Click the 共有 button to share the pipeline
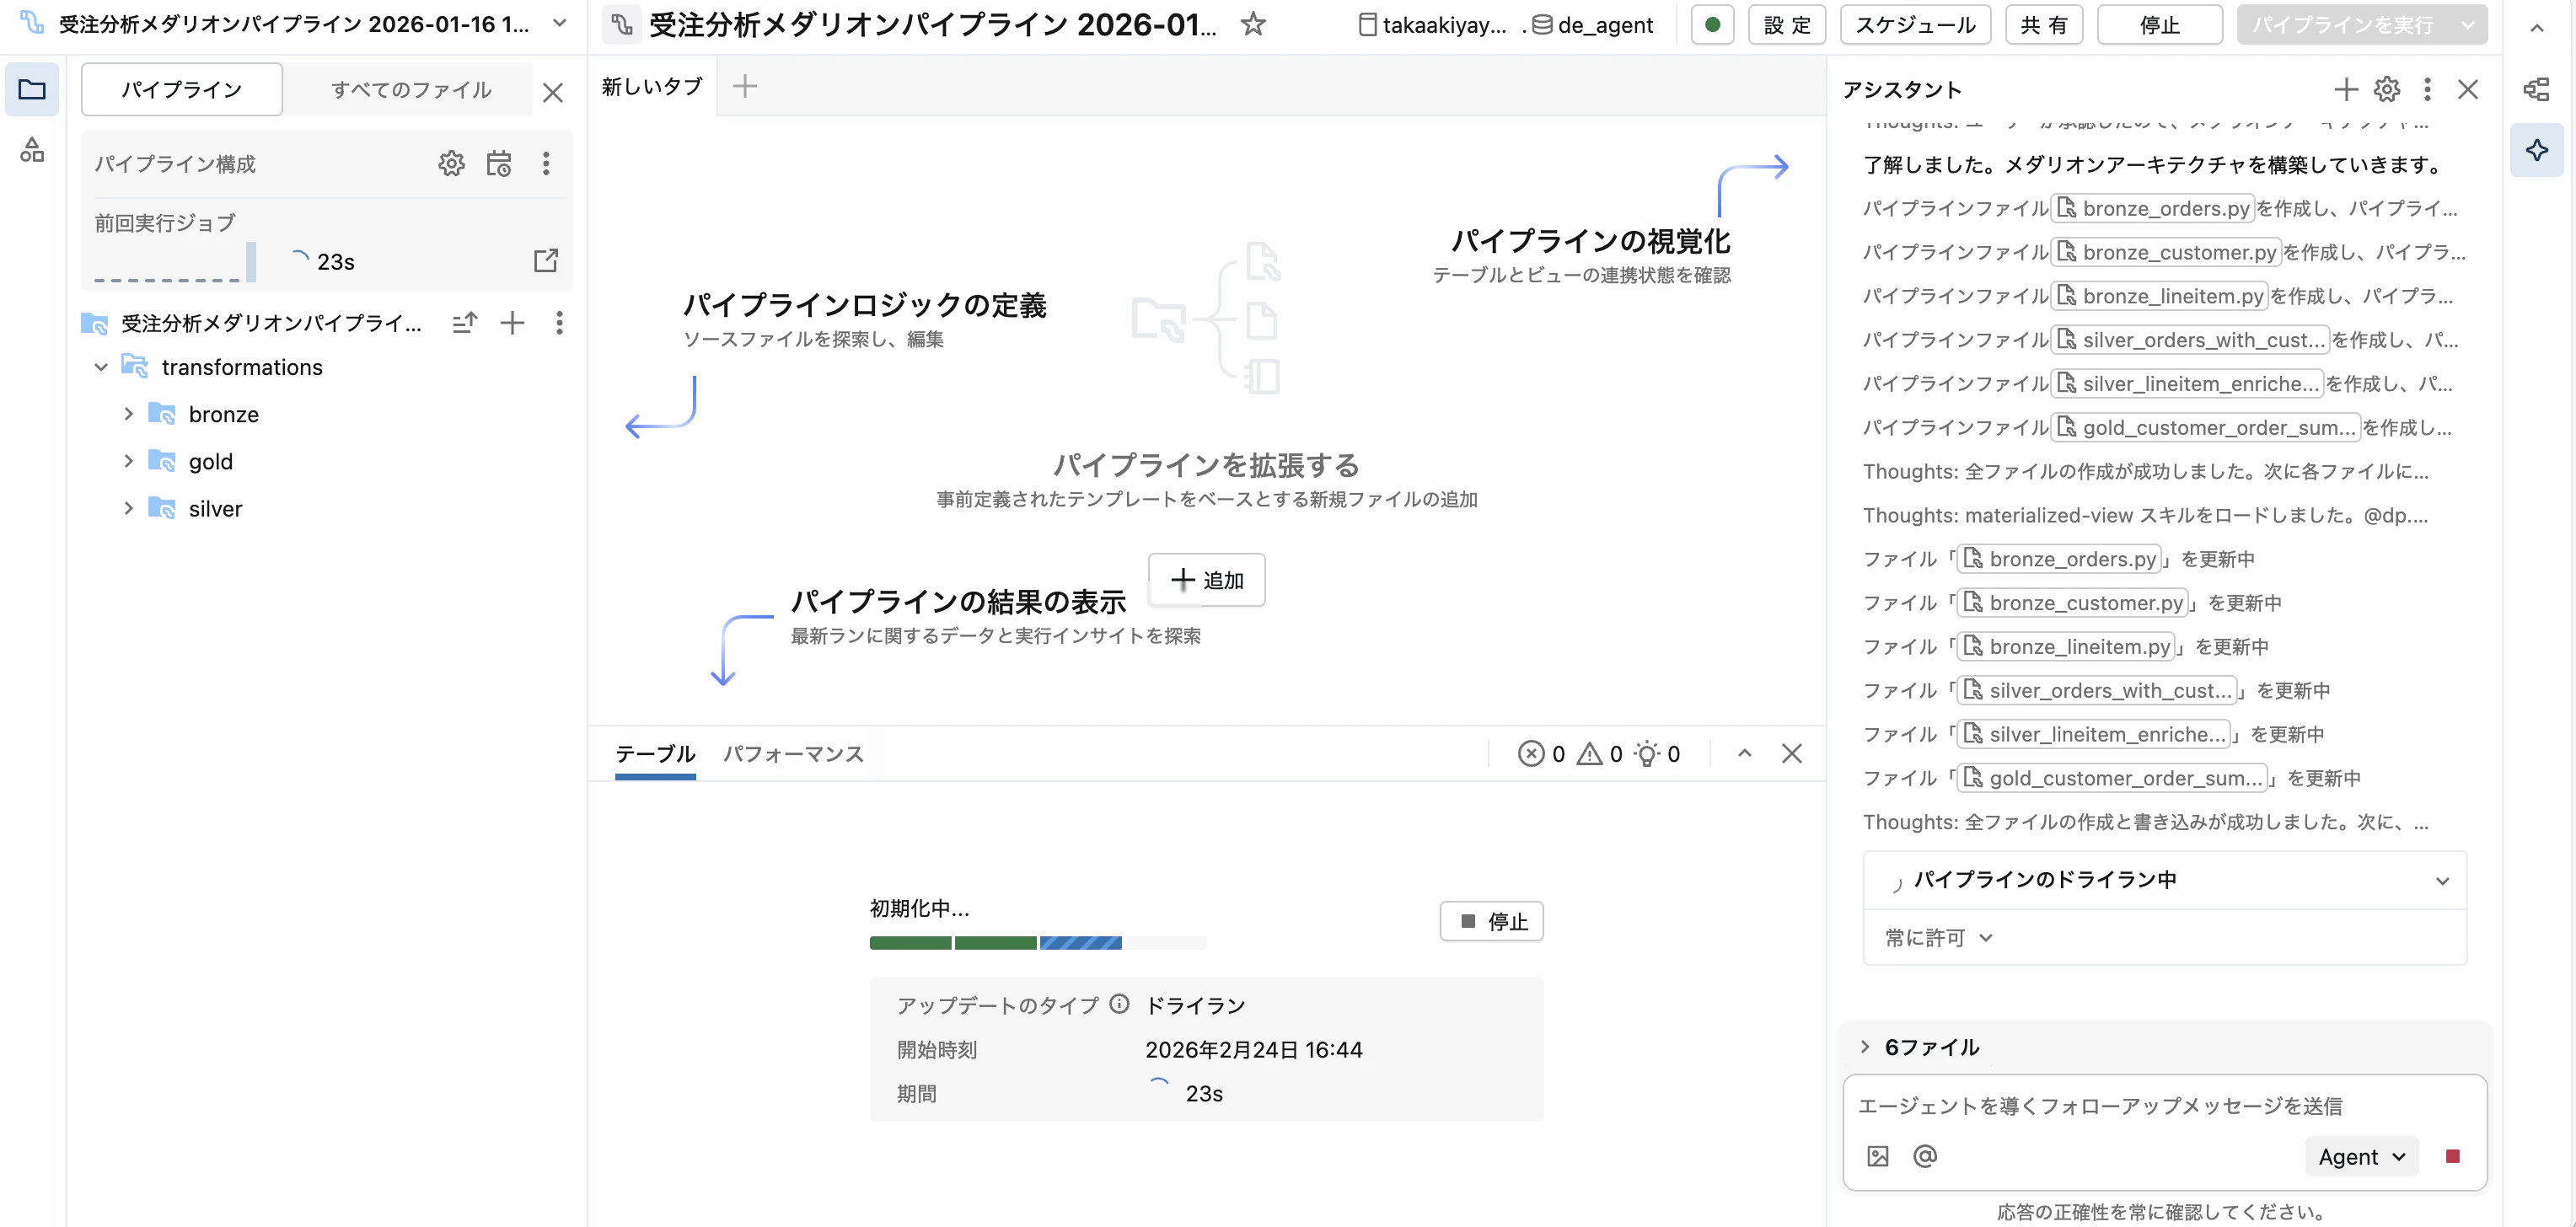Screen dimensions: 2576x1227 [x=2043, y=25]
